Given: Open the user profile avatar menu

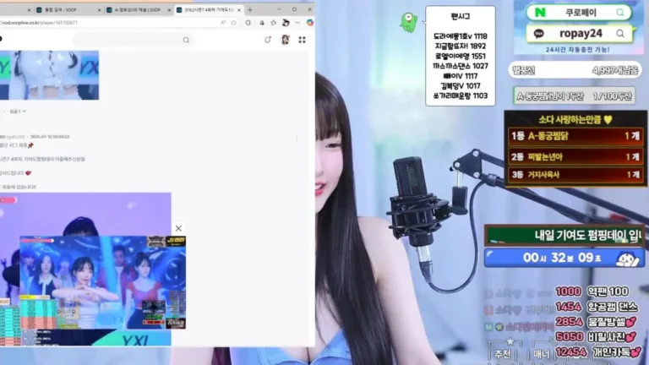Looking at the screenshot, I should pos(285,40).
